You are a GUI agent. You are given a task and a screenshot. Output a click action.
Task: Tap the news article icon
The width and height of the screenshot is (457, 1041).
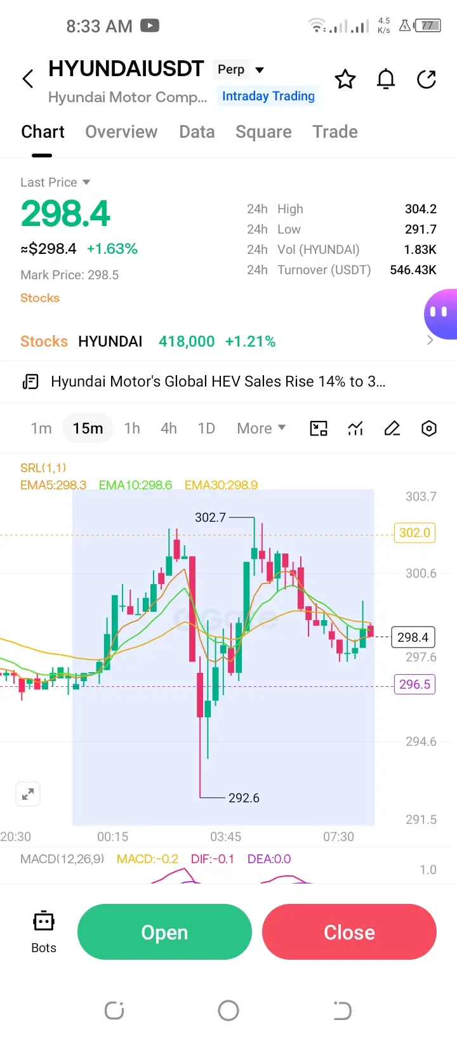click(x=30, y=381)
